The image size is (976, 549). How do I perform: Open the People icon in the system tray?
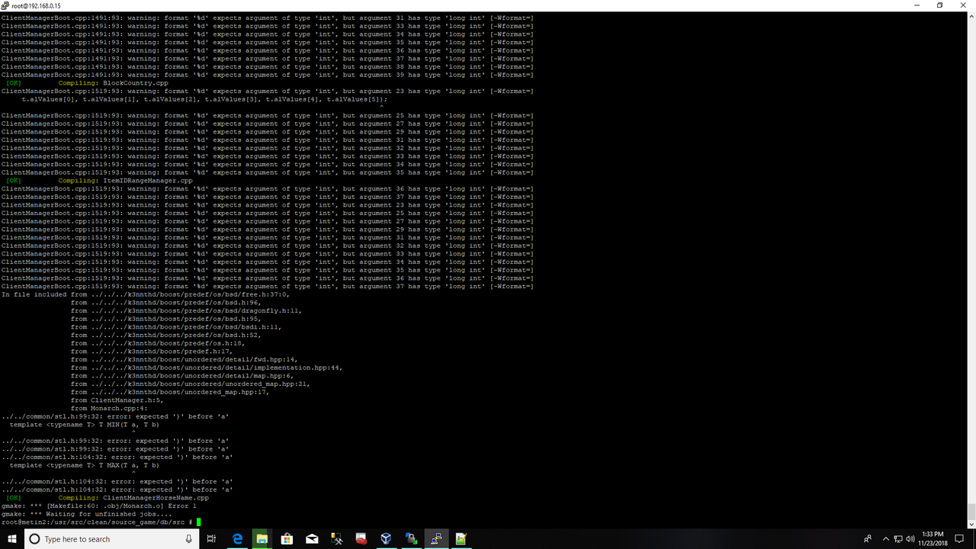pos(868,539)
